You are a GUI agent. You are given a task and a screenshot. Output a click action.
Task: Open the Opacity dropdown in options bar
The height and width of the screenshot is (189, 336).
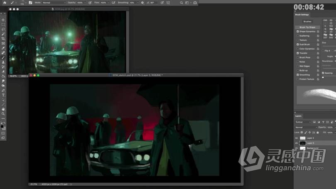(x=85, y=3)
